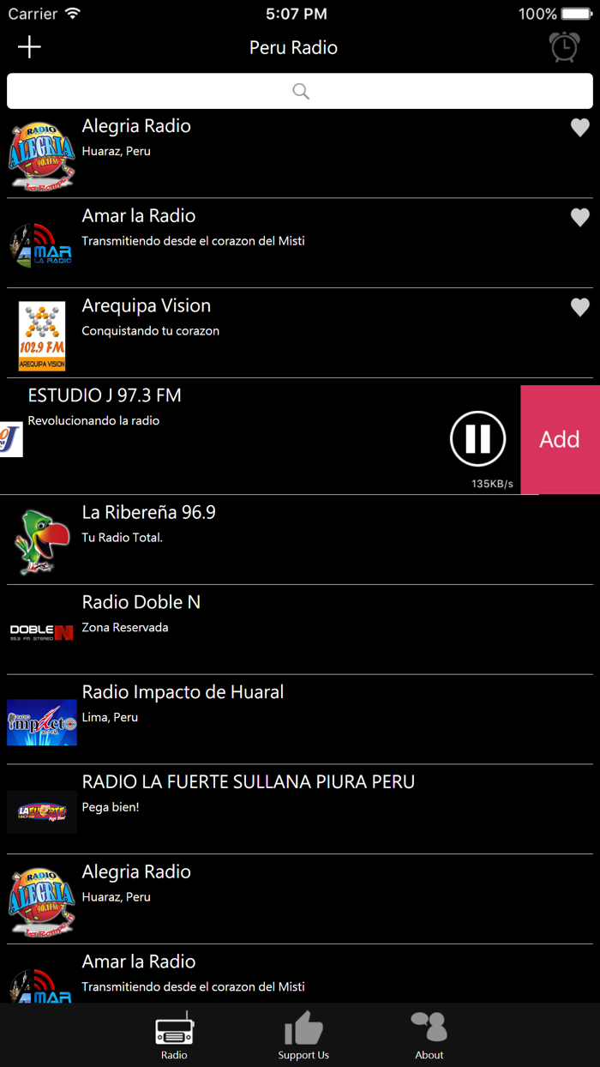The width and height of the screenshot is (600, 1067).
Task: Select 'Arequipa Vision' station name
Action: click(146, 305)
